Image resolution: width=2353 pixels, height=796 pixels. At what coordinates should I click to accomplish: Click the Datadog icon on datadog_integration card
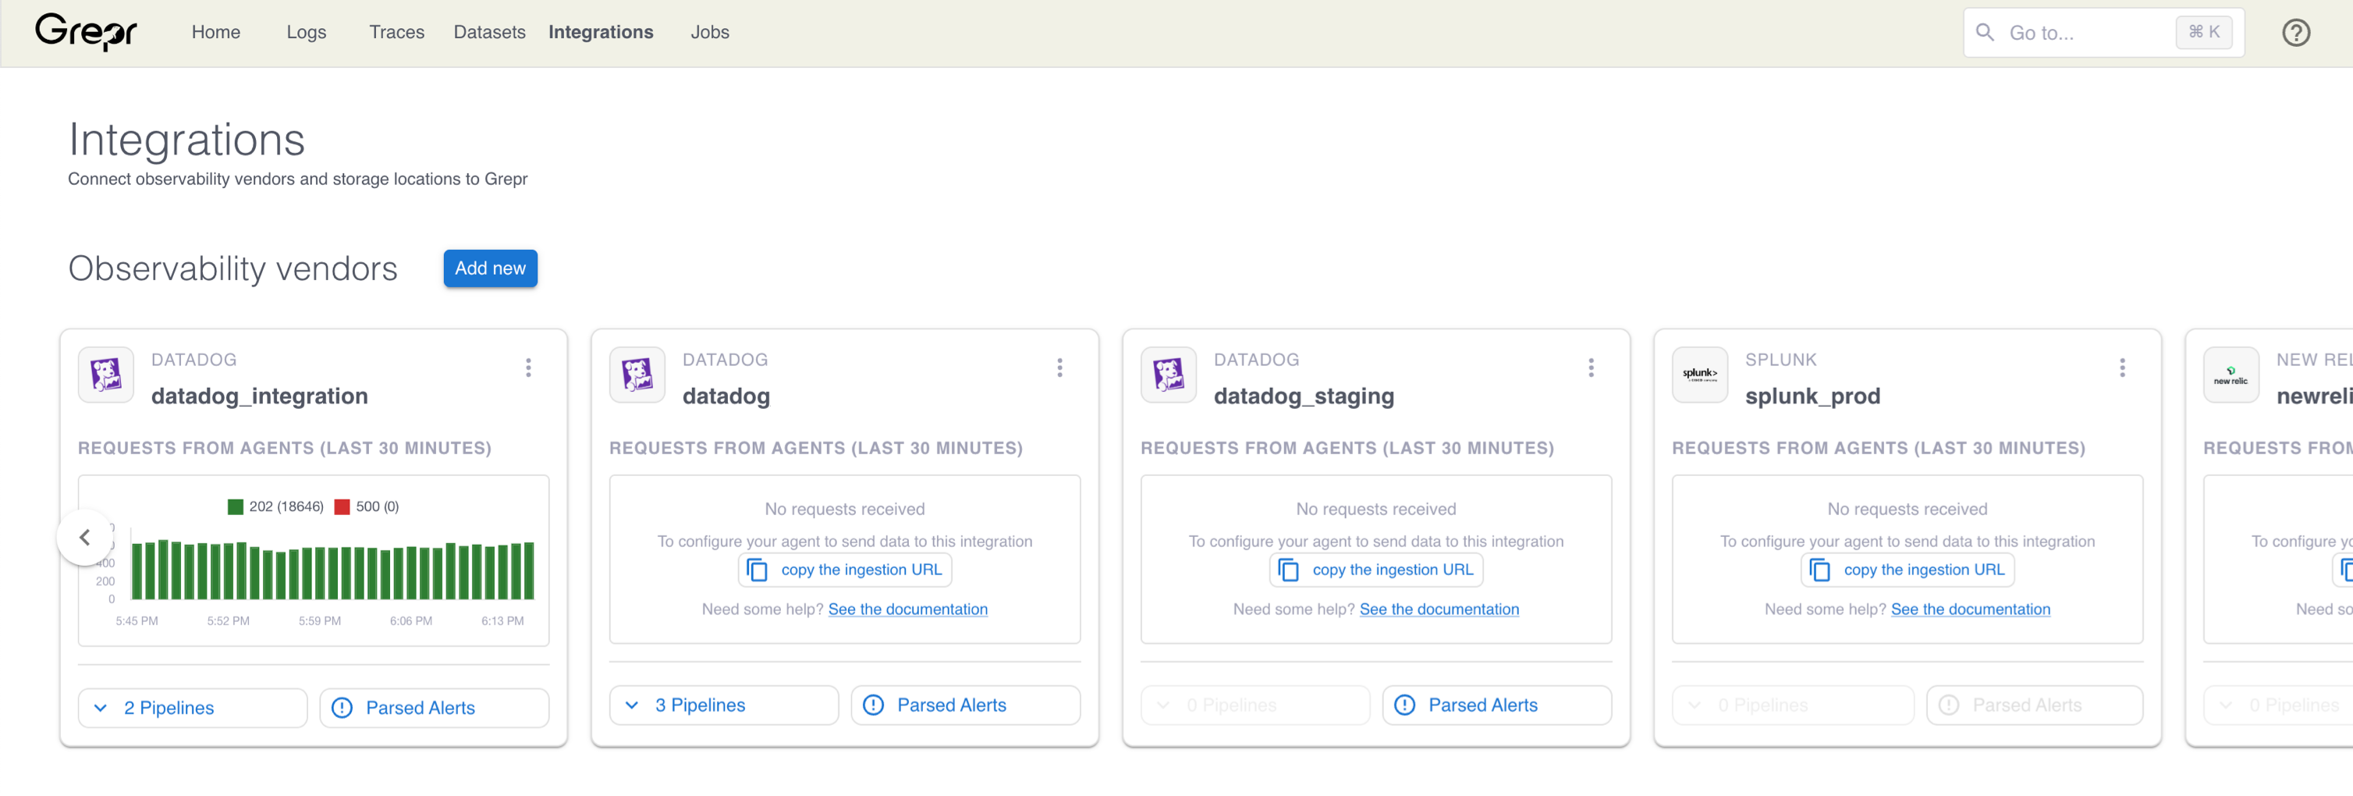[x=105, y=375]
